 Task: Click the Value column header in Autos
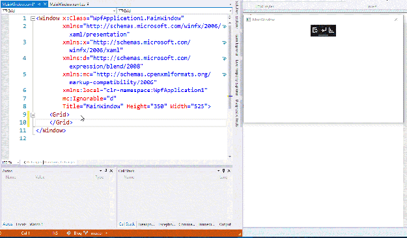(x=40, y=177)
